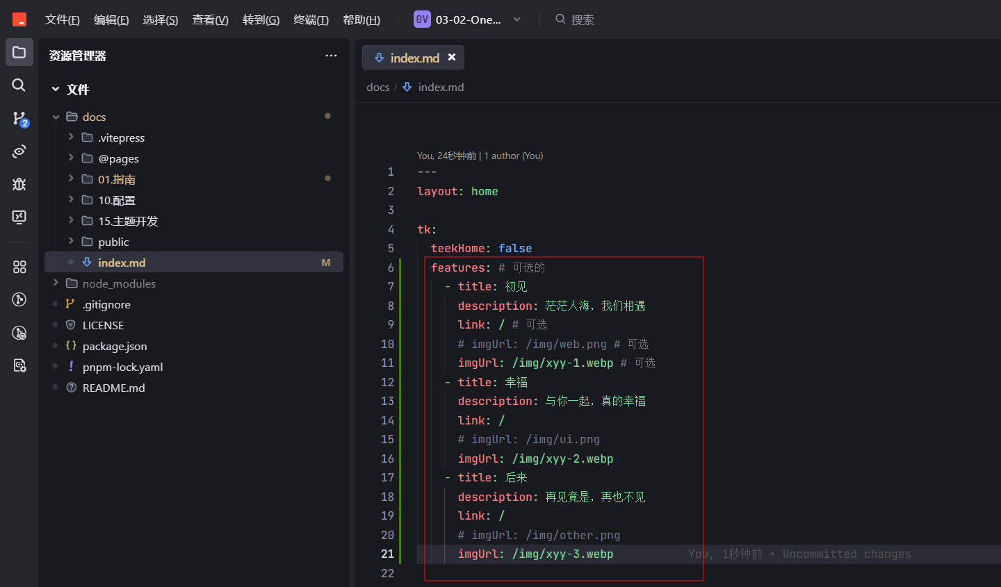Expand the public folder
The width and height of the screenshot is (1001, 587).
(71, 241)
